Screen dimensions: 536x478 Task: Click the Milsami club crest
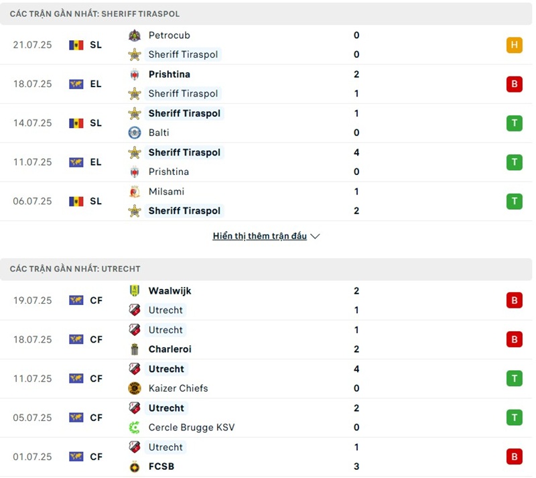click(x=135, y=192)
